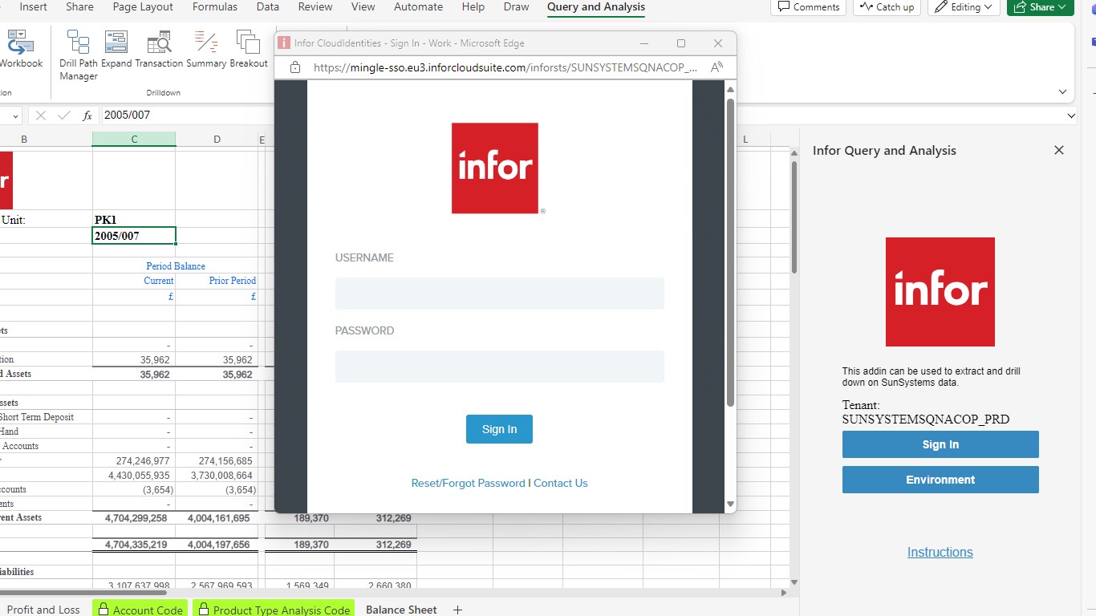Click the Infor logo on the sign-in page
This screenshot has width=1096, height=616.
click(495, 168)
